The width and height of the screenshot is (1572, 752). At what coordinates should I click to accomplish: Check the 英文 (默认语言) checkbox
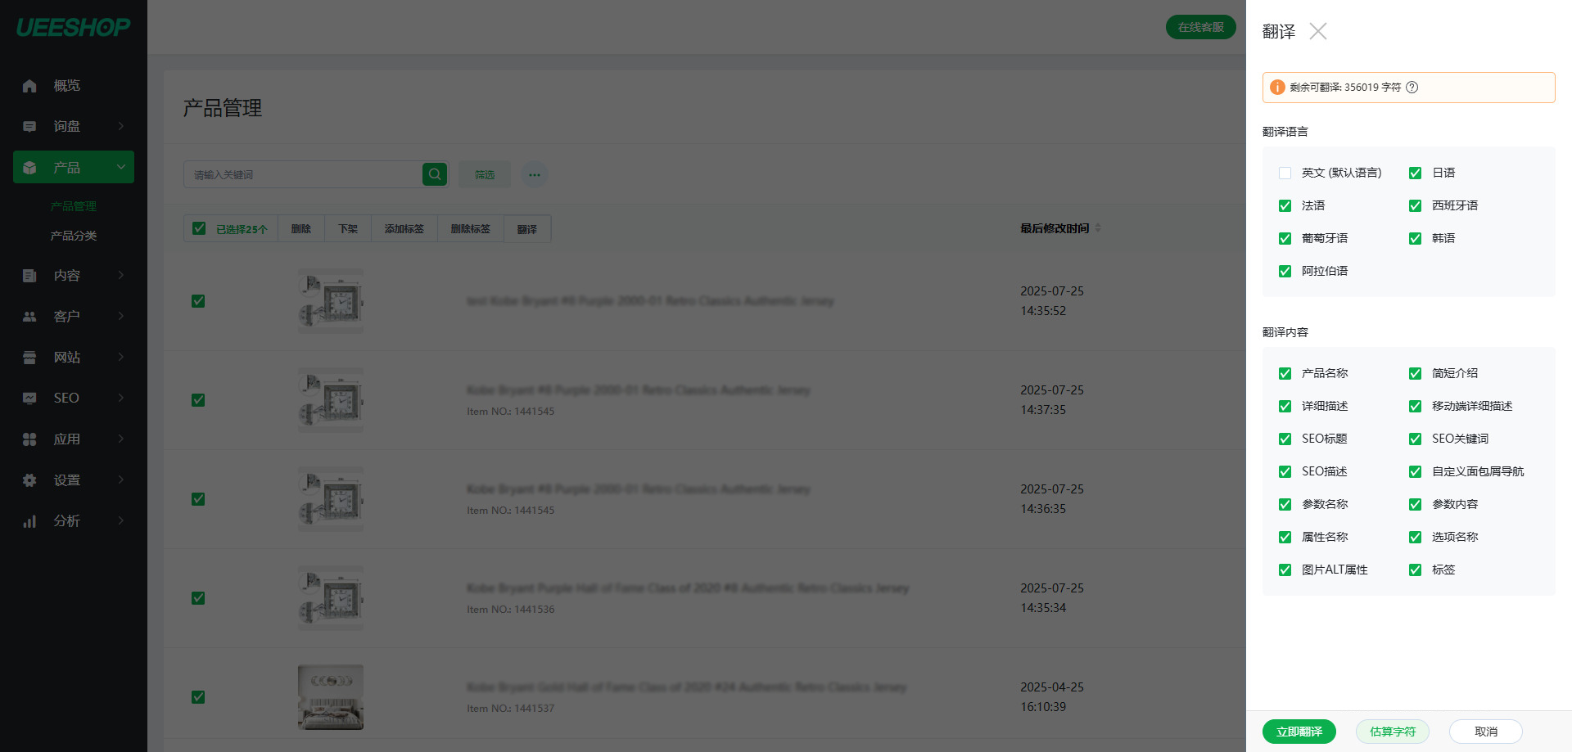[1285, 173]
